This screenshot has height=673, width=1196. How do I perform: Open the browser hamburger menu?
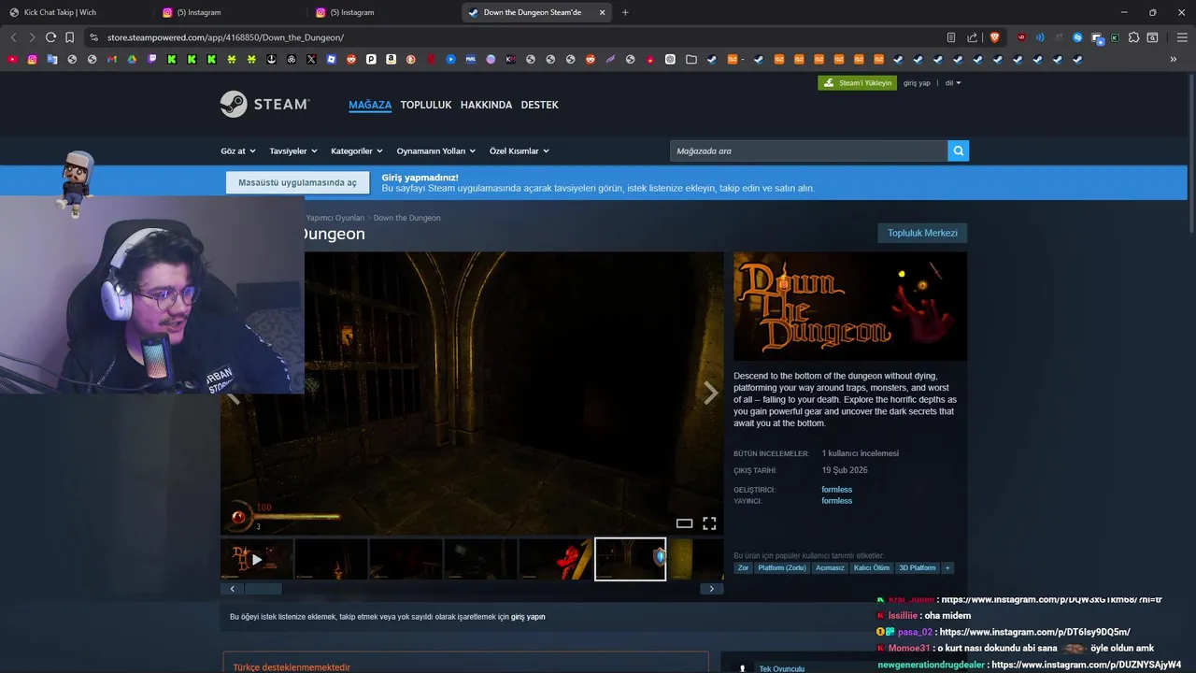[x=1182, y=37]
